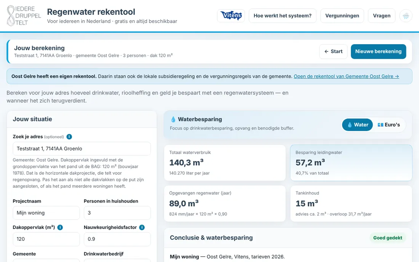Show info icon for Nauwkeurigheidsfactor
The height and width of the screenshot is (262, 419).
142,227
